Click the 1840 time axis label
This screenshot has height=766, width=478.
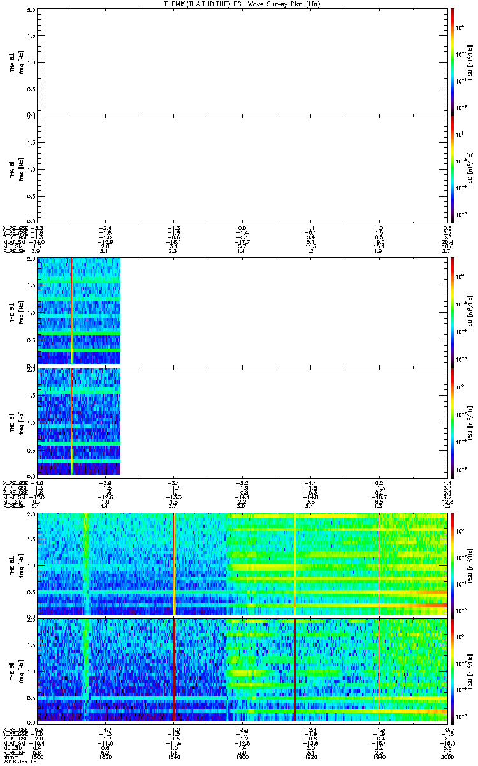(174, 756)
